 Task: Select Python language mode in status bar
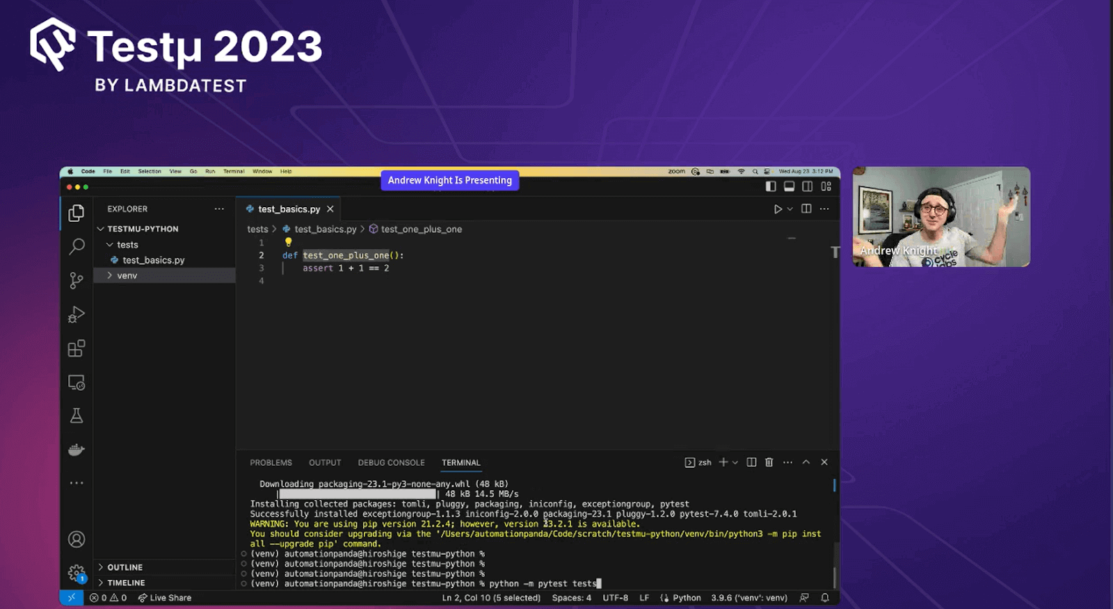(x=687, y=598)
